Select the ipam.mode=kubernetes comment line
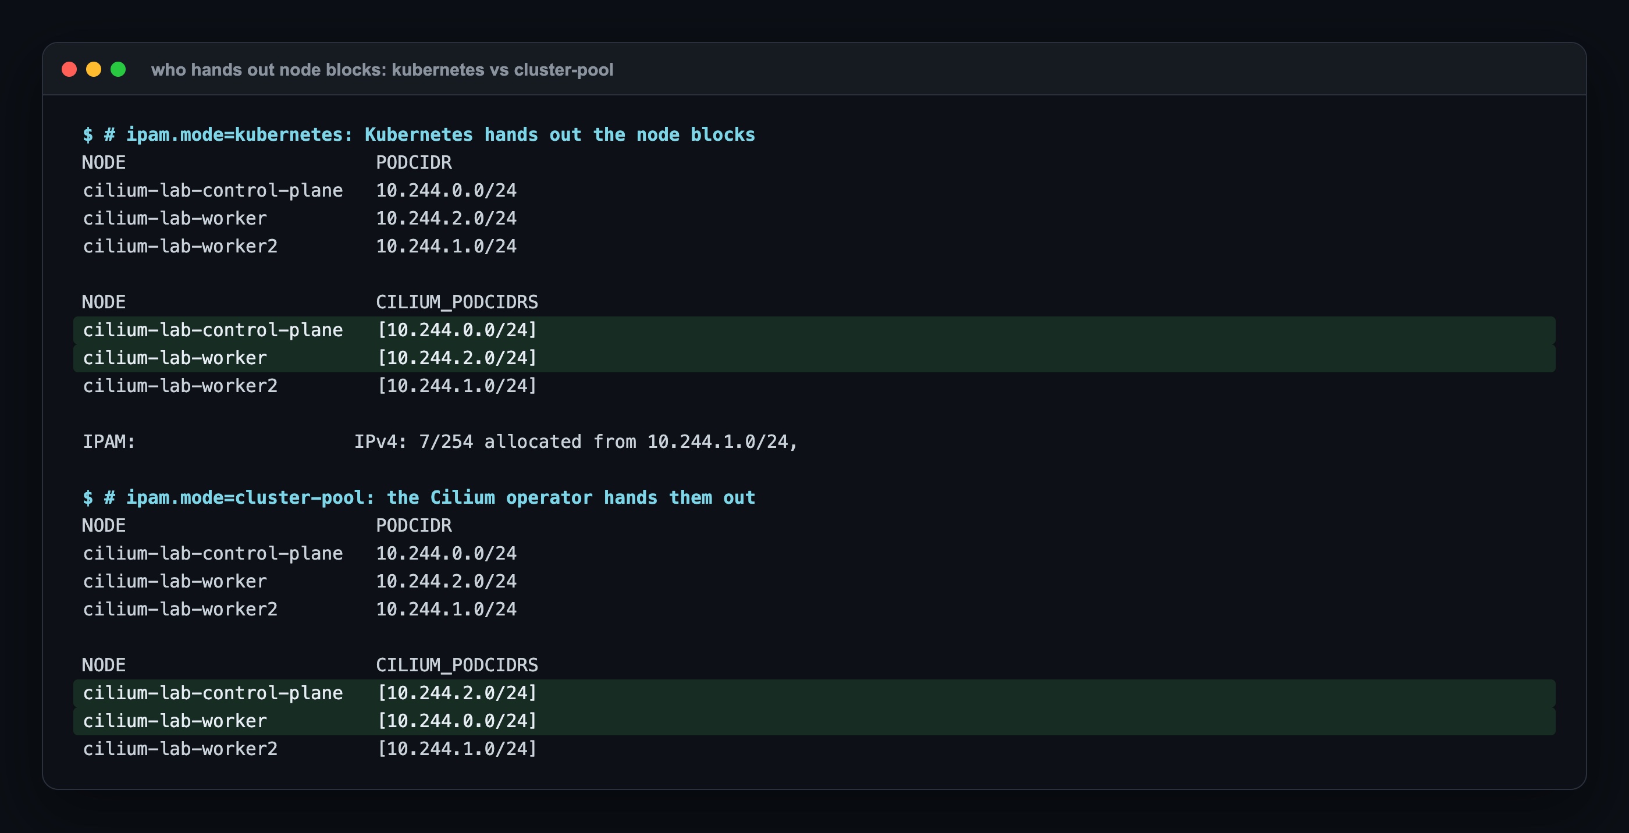This screenshot has width=1629, height=833. [x=419, y=135]
